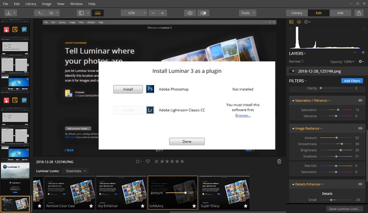Open the Opacity 100% dropdown
Screen dimensions: 368x213
(342, 61)
